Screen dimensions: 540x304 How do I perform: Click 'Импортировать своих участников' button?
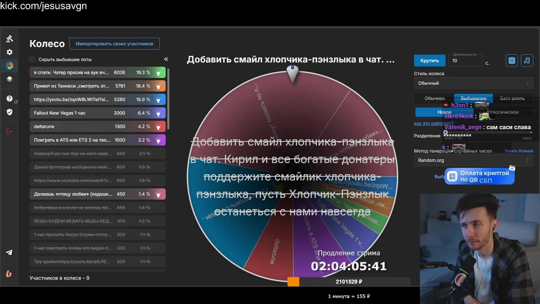click(x=115, y=43)
